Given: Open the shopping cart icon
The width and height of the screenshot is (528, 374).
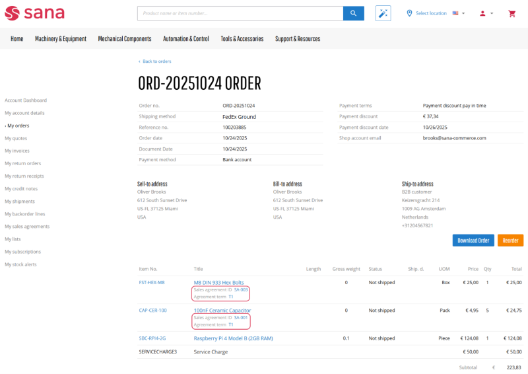Looking at the screenshot, I should [512, 13].
